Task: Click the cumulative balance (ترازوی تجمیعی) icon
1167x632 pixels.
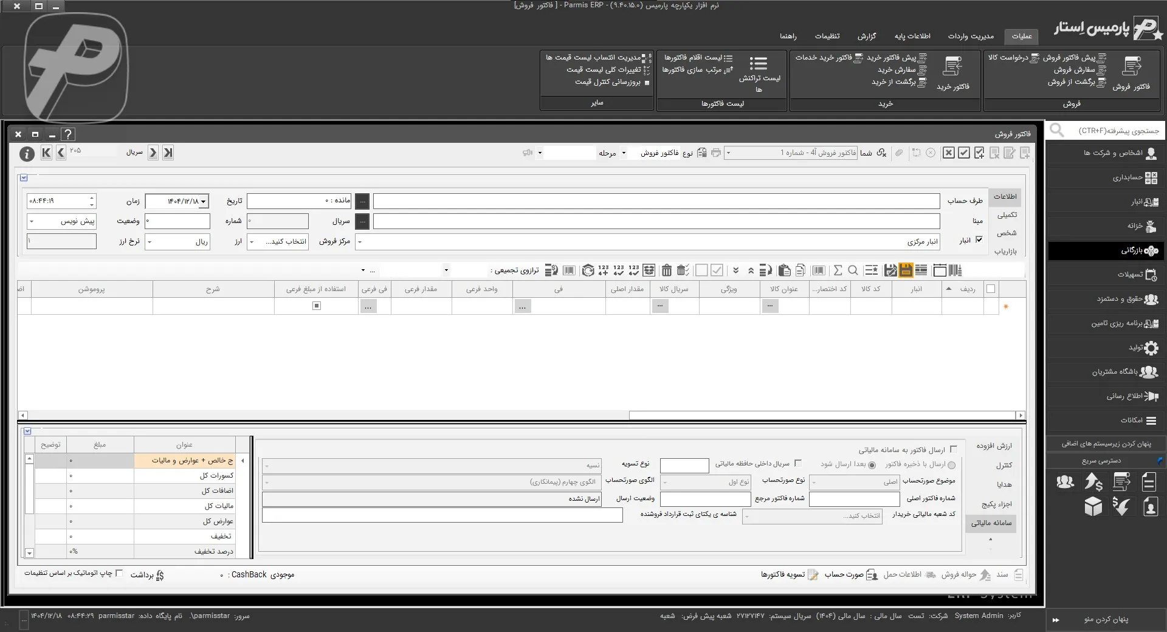Action: click(551, 270)
